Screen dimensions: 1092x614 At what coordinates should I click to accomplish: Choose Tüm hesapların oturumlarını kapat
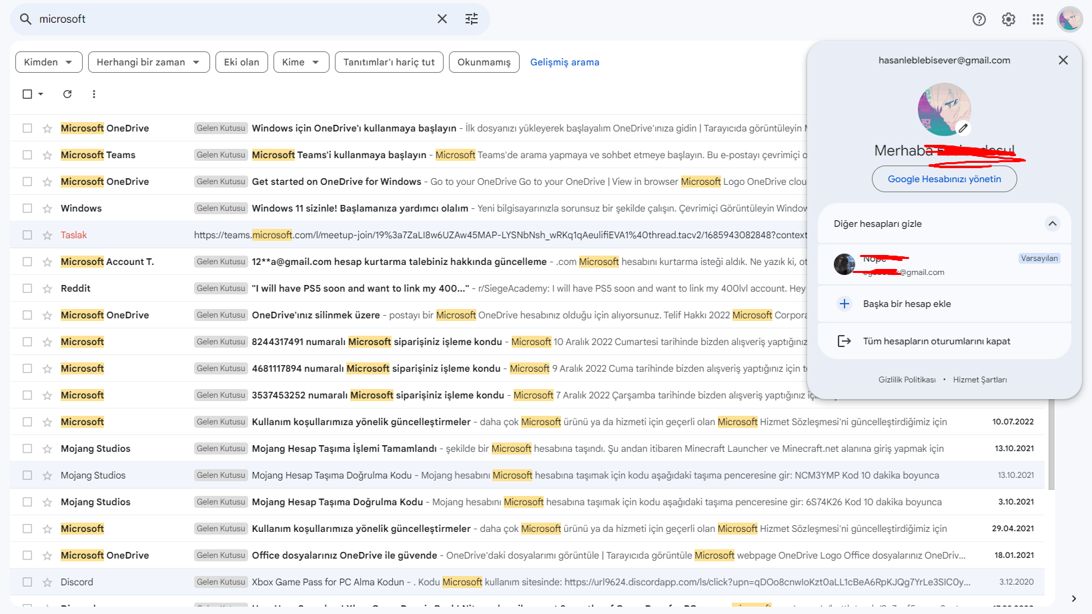(x=944, y=341)
